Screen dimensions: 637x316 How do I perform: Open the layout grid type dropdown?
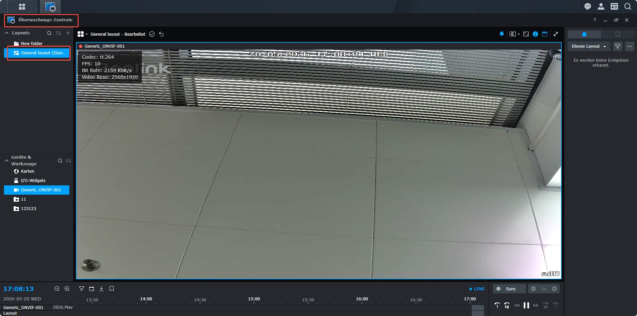coord(82,34)
